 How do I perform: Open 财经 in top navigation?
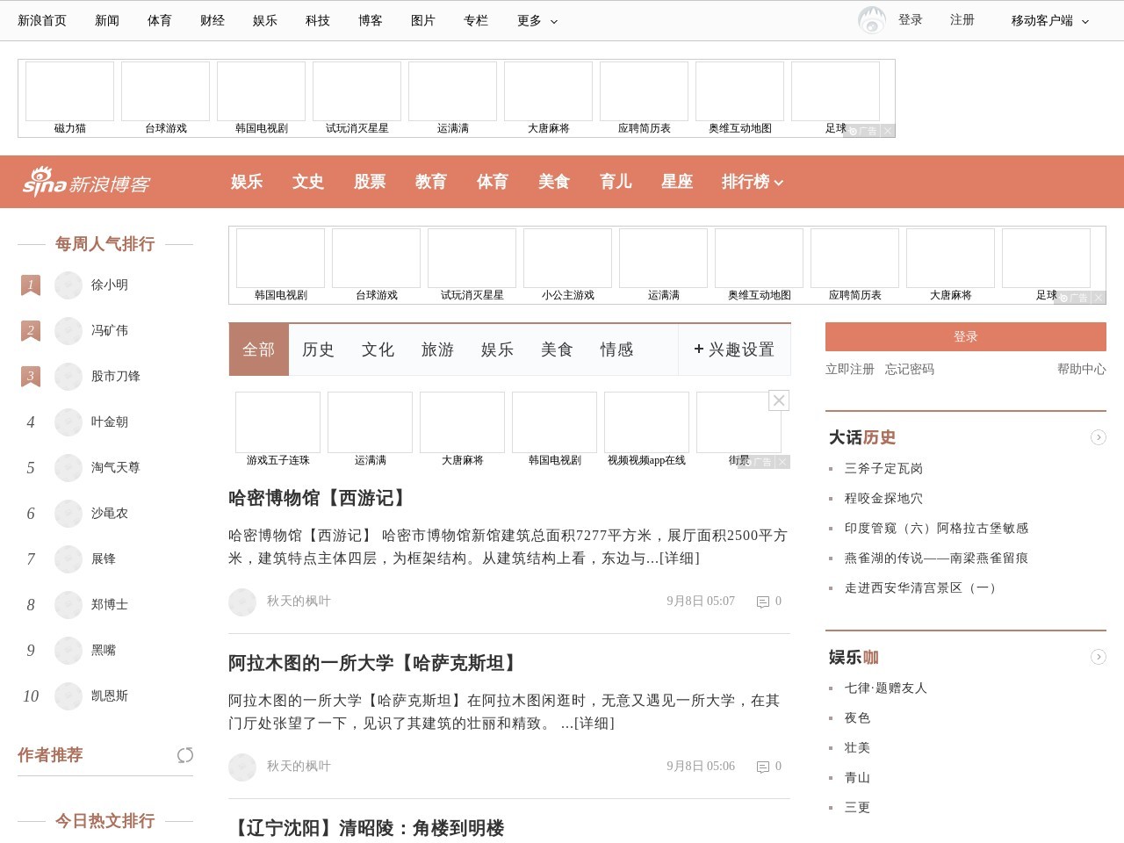click(x=213, y=20)
